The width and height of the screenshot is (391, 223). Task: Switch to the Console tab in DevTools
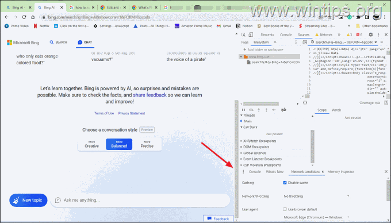click(x=286, y=34)
